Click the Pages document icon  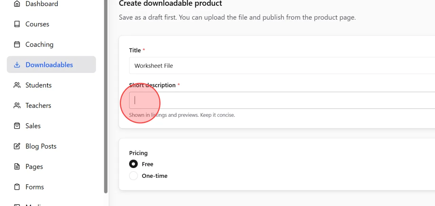coord(17,167)
